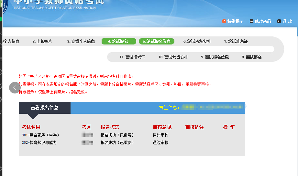Open step 11 面试准考证
Viewport: 298px width, 176px height.
pos(132,57)
